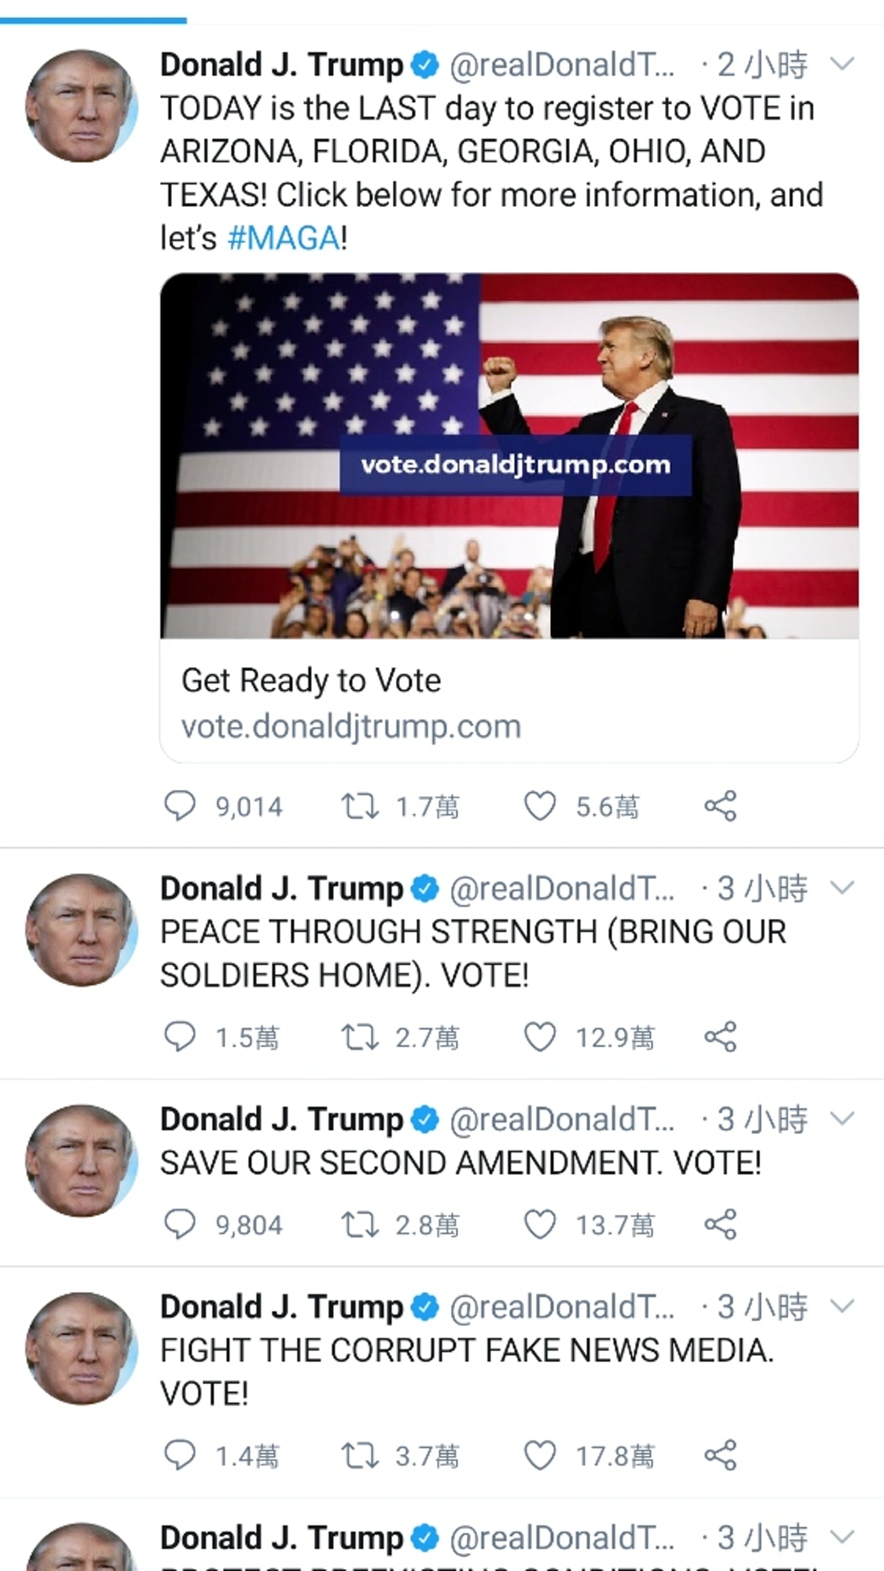Reply to the SECOND AMENDMENT tweet
The height and width of the screenshot is (1571, 884).
click(180, 1225)
